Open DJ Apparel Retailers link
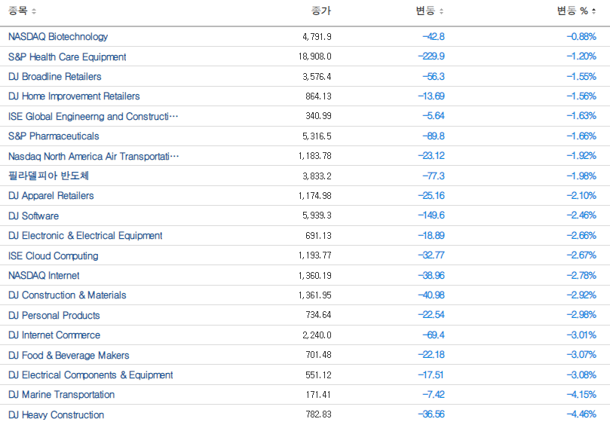The width and height of the screenshot is (610, 425). pyautogui.click(x=51, y=196)
